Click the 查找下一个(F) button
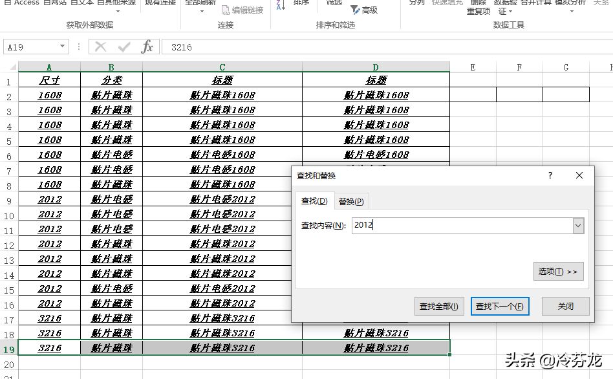613x379 pixels. (x=500, y=307)
